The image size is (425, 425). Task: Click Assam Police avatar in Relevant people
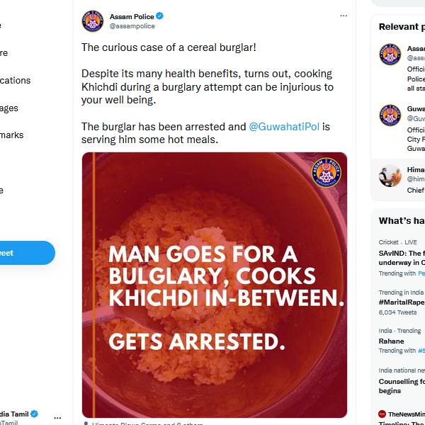tap(390, 55)
